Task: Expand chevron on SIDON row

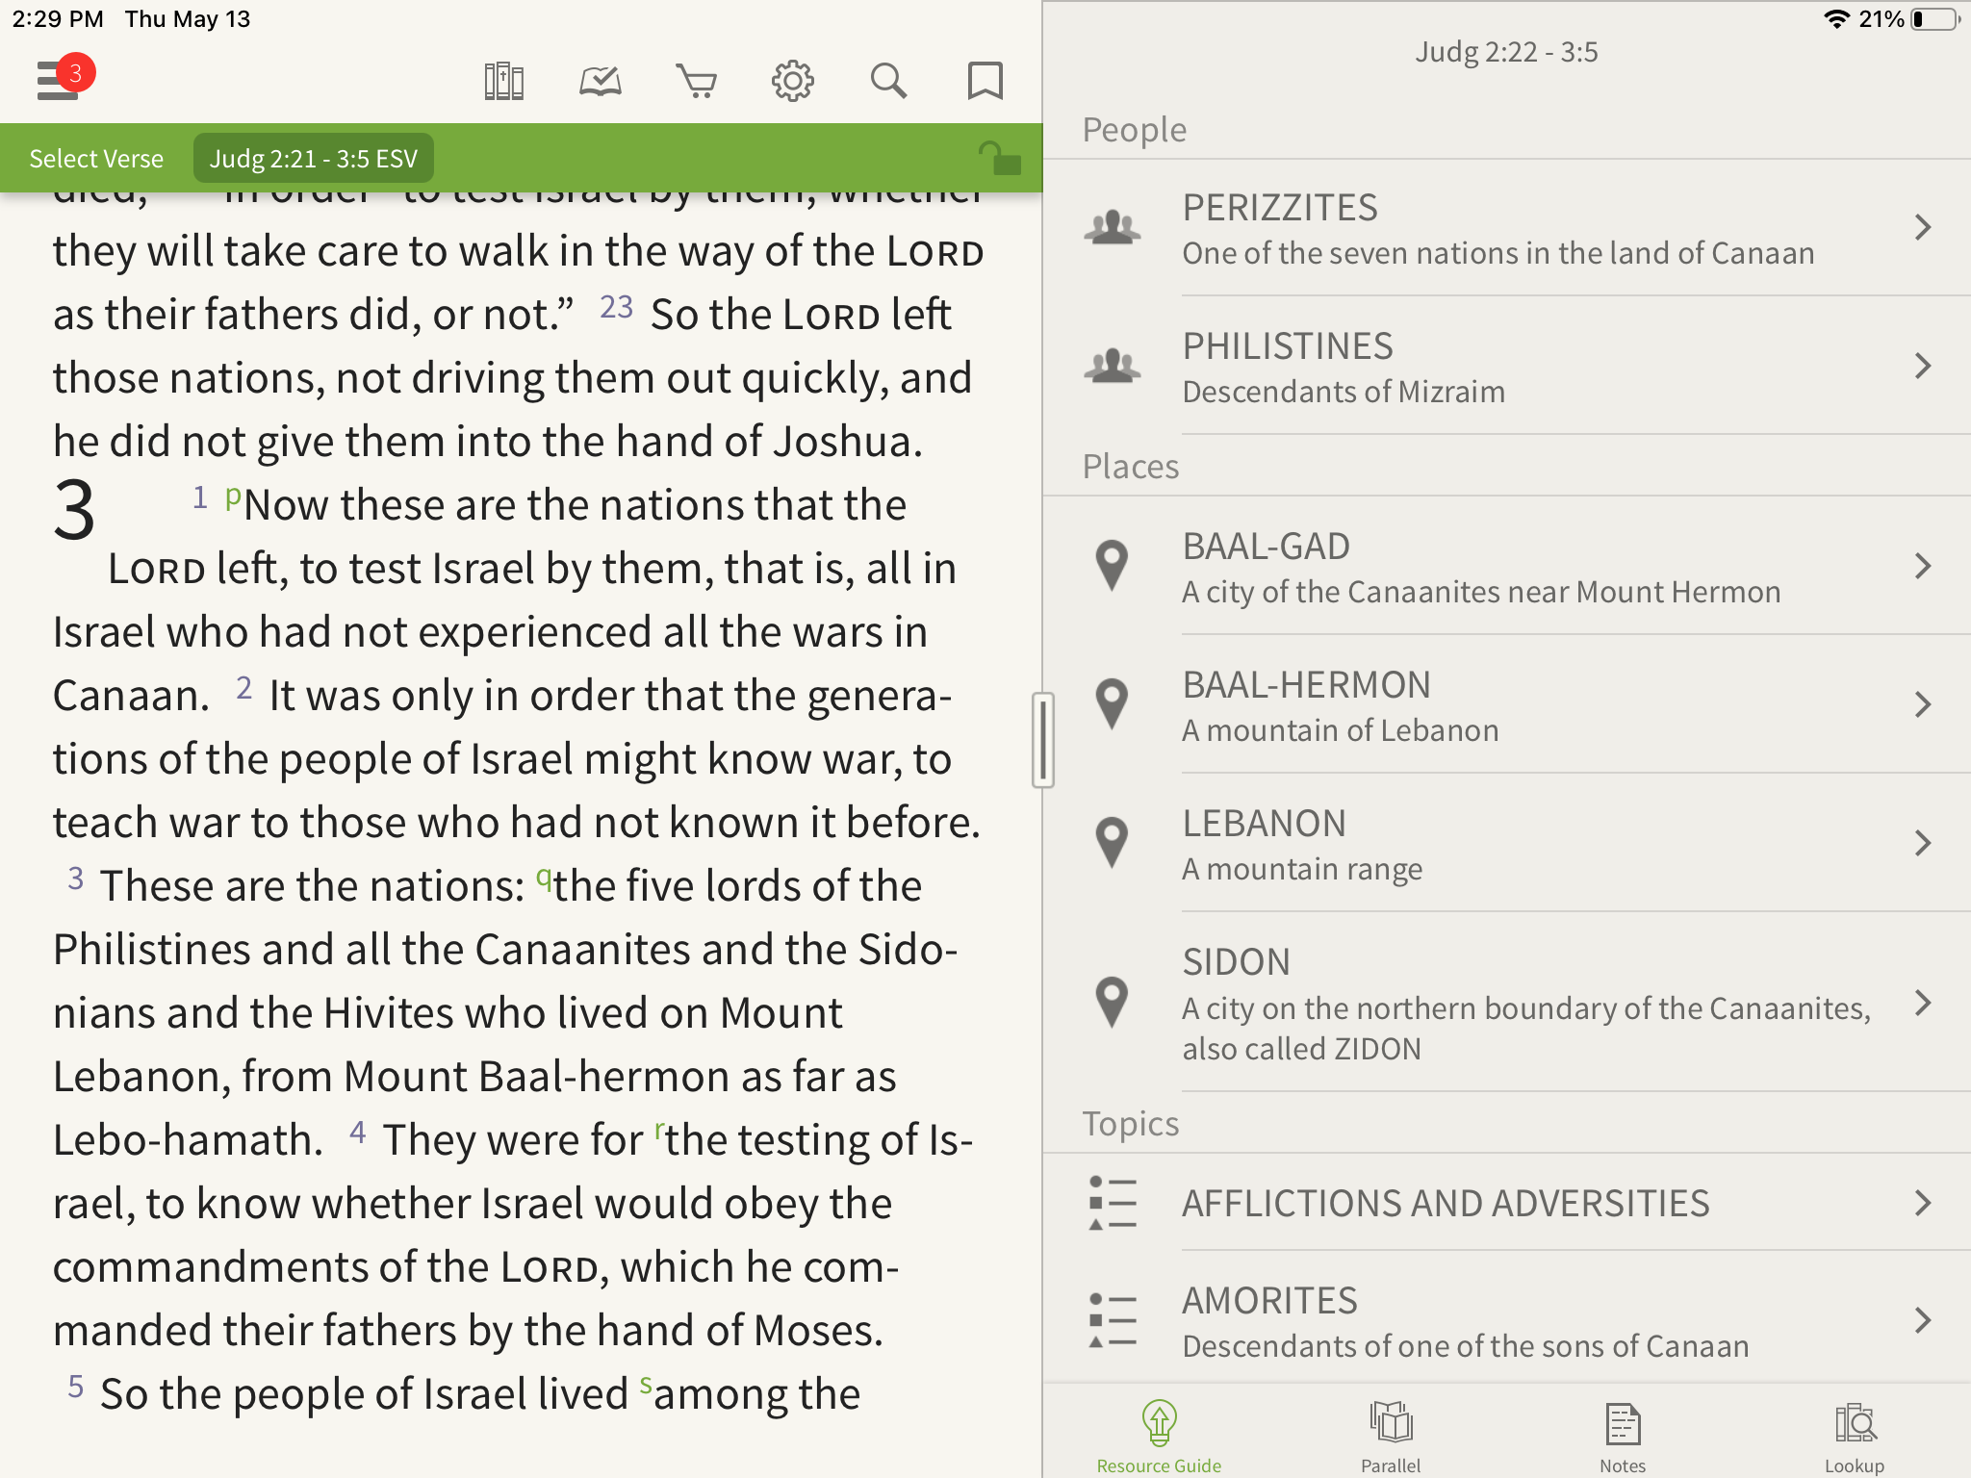Action: (1923, 1003)
